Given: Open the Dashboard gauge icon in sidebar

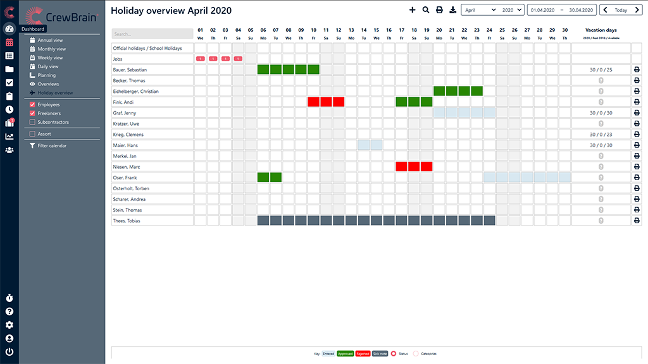Looking at the screenshot, I should click(9, 29).
